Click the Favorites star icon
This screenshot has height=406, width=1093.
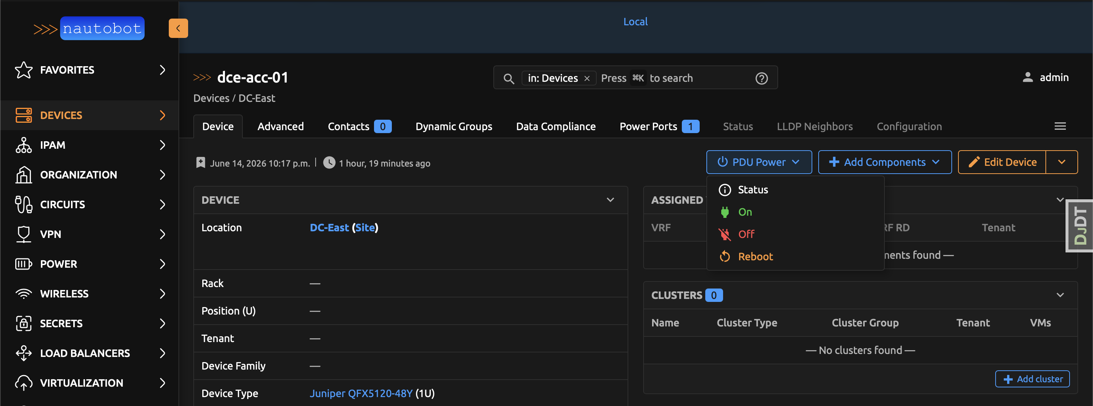click(x=24, y=70)
